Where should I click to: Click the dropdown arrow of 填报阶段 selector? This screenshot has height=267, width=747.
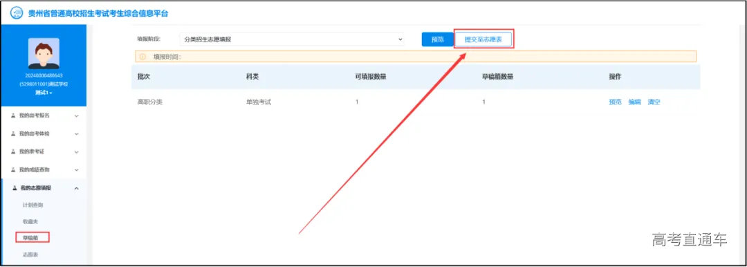(x=400, y=39)
